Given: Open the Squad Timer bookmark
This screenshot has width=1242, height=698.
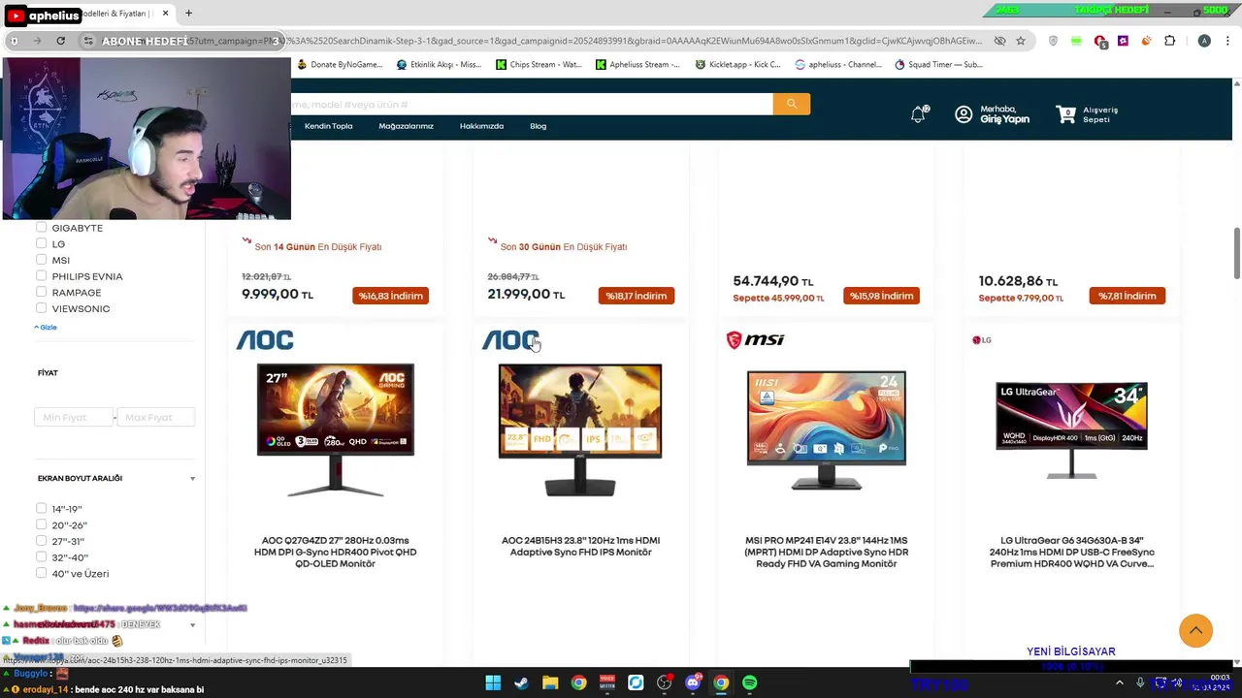Looking at the screenshot, I should [938, 65].
